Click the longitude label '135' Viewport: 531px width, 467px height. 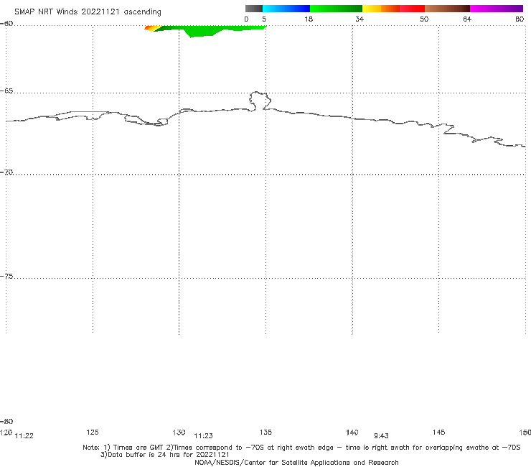(265, 432)
